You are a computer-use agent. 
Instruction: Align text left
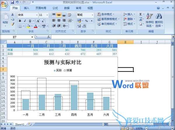pos(54,20)
